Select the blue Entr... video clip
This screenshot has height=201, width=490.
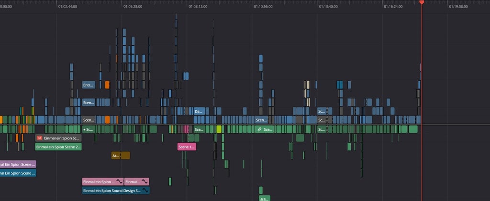89,85
